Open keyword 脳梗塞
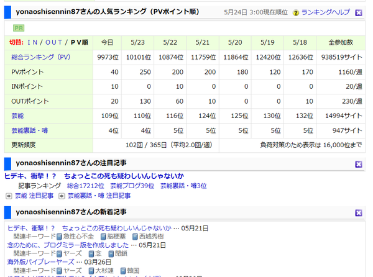Screen dimensions: 373x277 click(116, 237)
